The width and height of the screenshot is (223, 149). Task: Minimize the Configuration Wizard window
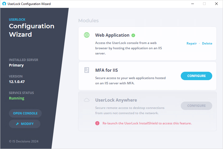(x=193, y=4)
